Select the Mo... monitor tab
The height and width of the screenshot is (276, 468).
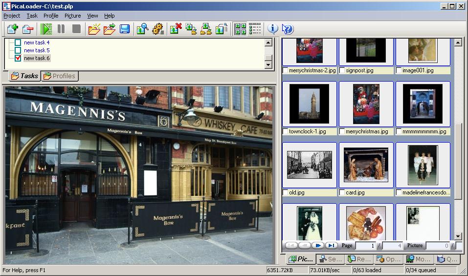click(x=419, y=259)
